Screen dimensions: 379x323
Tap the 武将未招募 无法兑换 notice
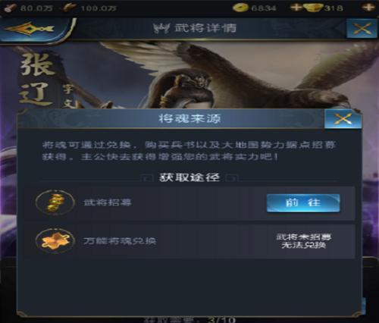click(x=303, y=241)
